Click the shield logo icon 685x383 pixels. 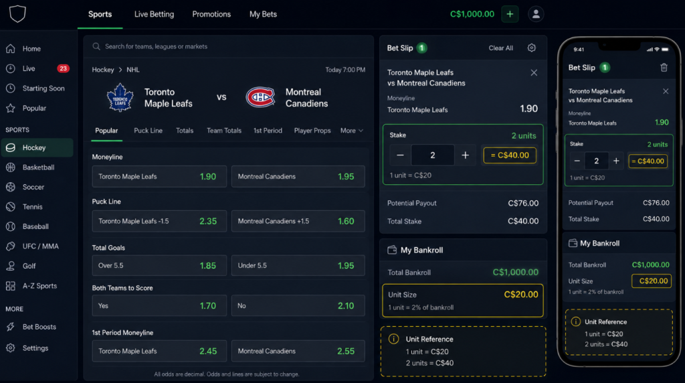[17, 14]
